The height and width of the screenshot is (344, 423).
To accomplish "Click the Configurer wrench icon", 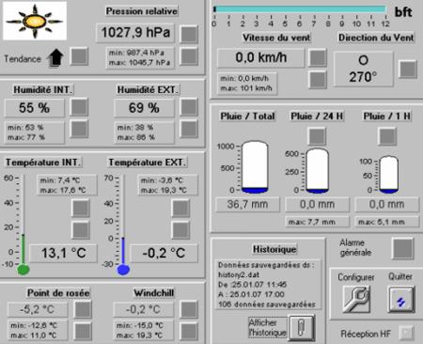I will [356, 300].
